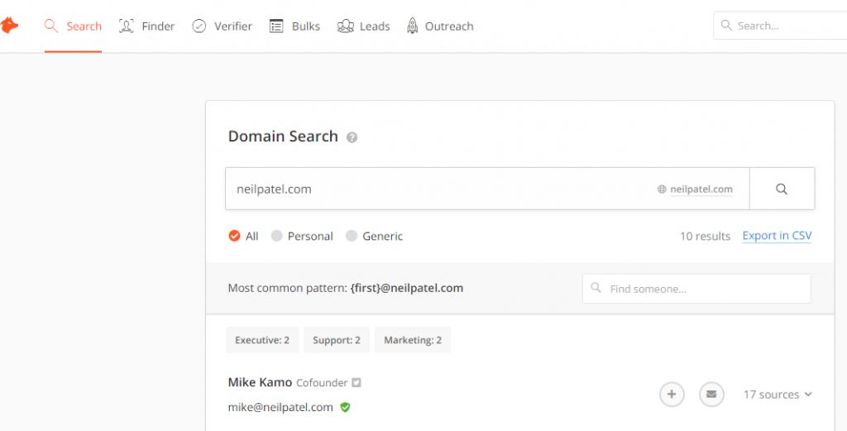Click the domain search input with neilpatel.com
This screenshot has height=431, width=847.
pyautogui.click(x=438, y=189)
